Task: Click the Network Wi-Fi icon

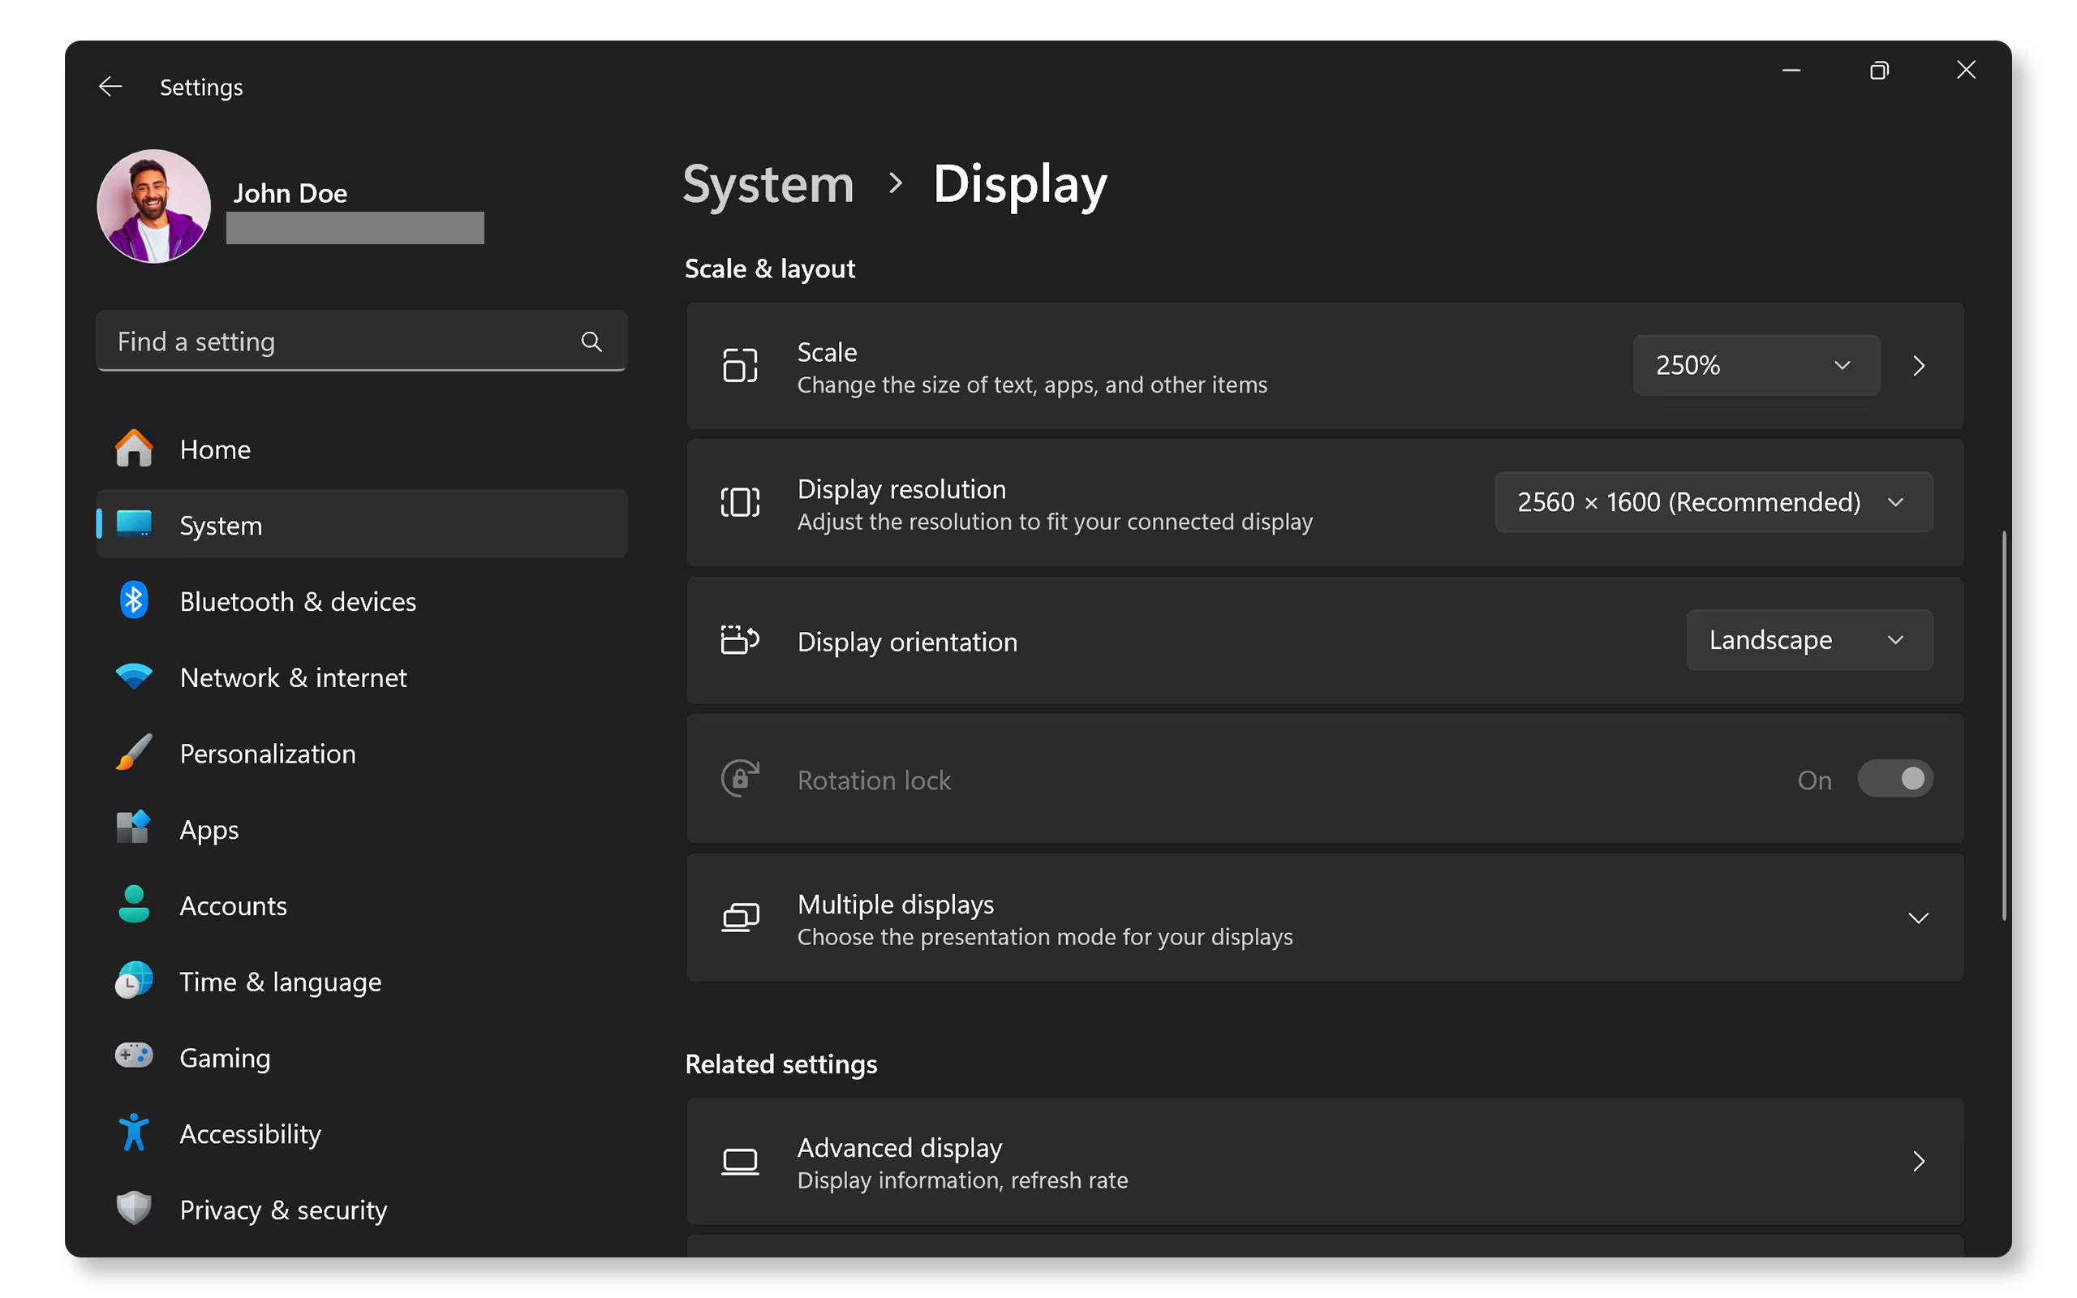Action: click(x=134, y=677)
